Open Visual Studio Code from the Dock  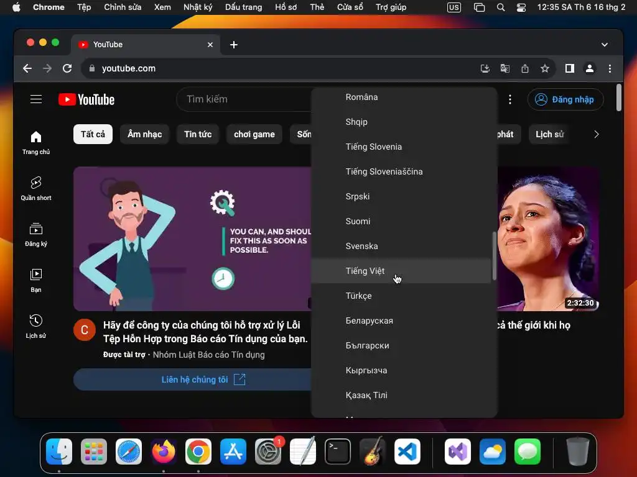(407, 452)
